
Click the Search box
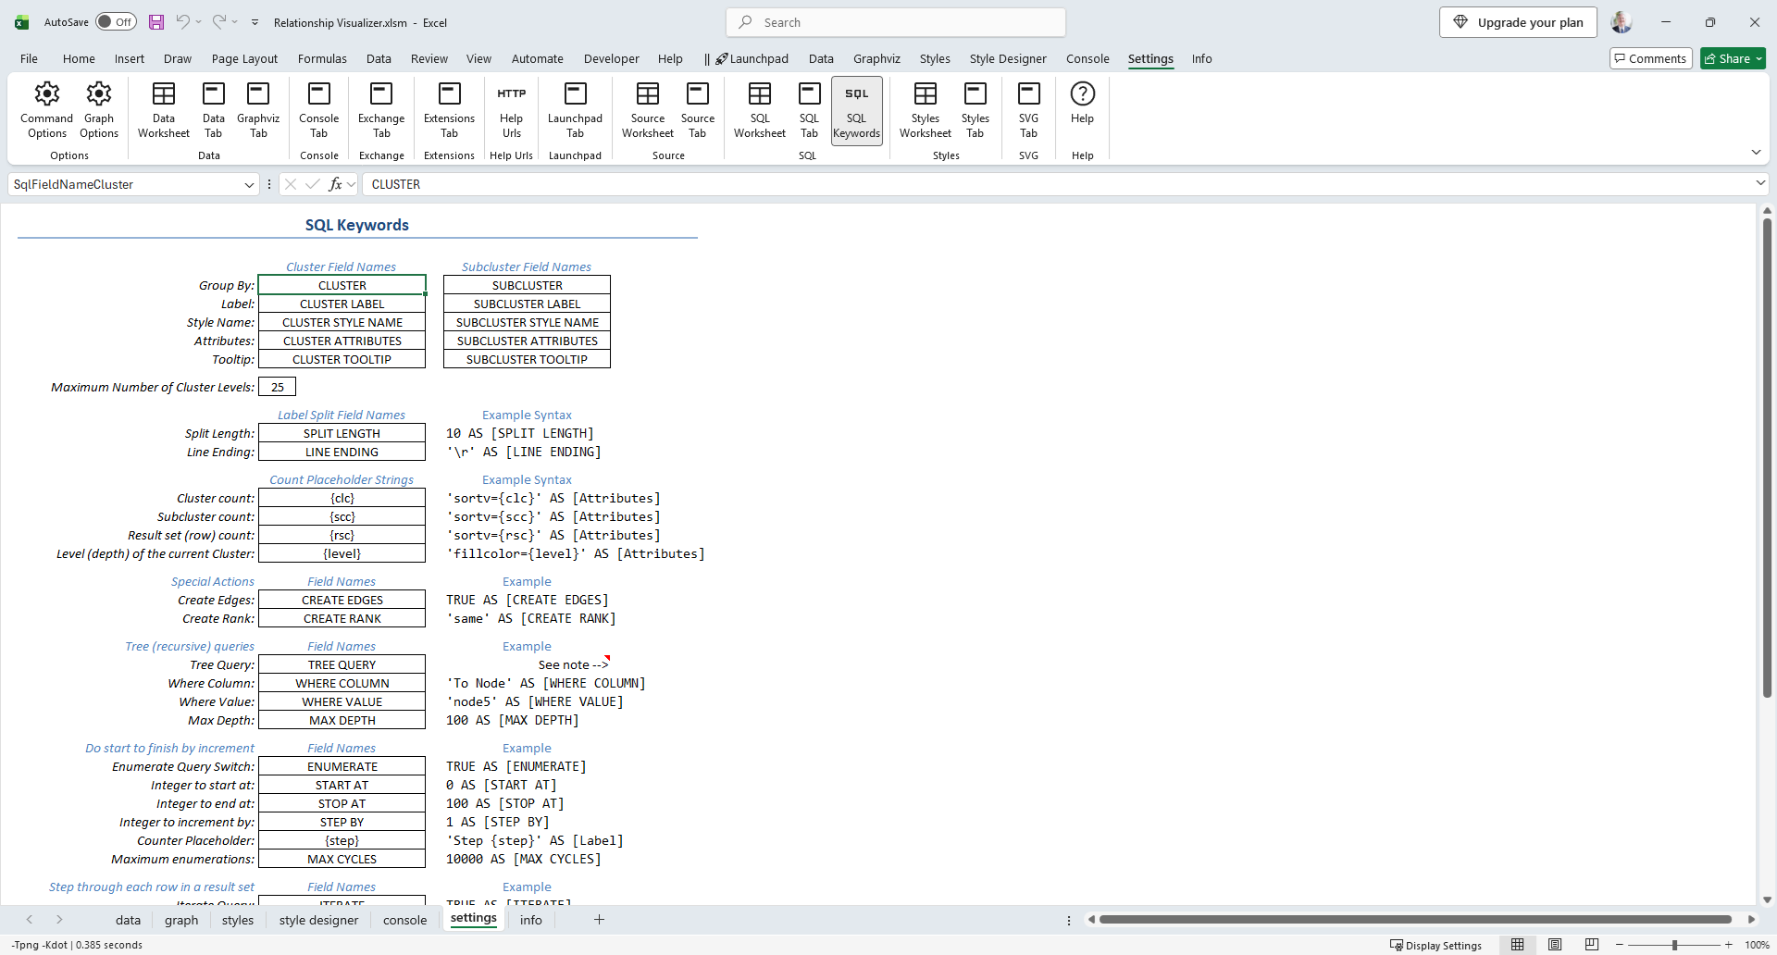point(896,22)
